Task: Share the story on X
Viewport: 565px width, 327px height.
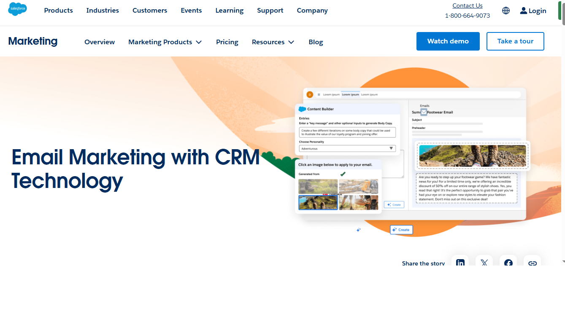Action: 484,262
